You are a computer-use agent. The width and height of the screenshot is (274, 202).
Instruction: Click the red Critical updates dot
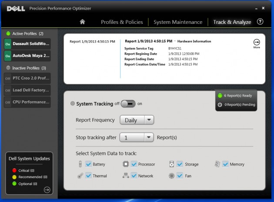pyautogui.click(x=14, y=170)
